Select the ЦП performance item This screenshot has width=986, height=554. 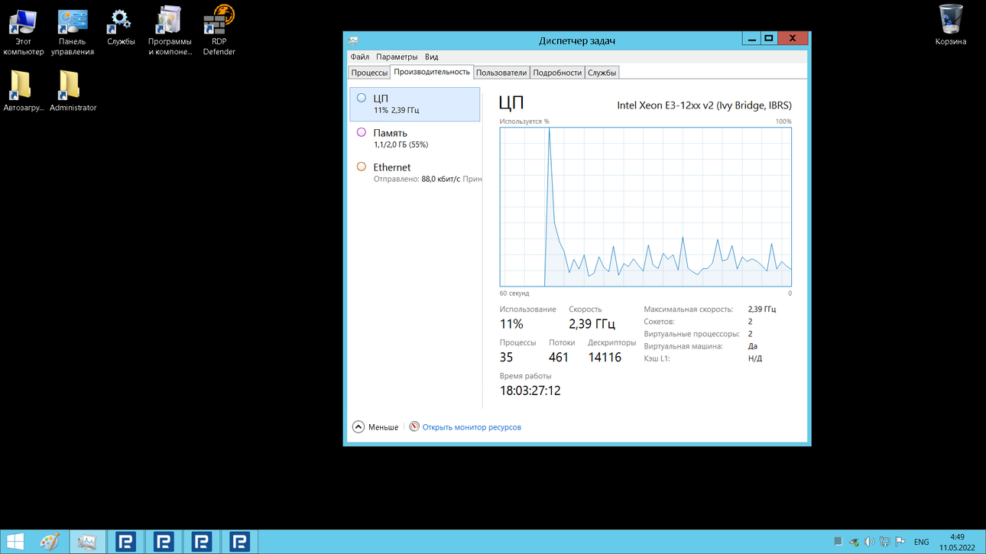[415, 104]
